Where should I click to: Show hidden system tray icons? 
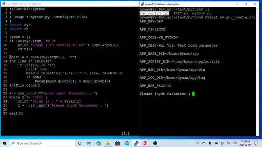point(198,143)
